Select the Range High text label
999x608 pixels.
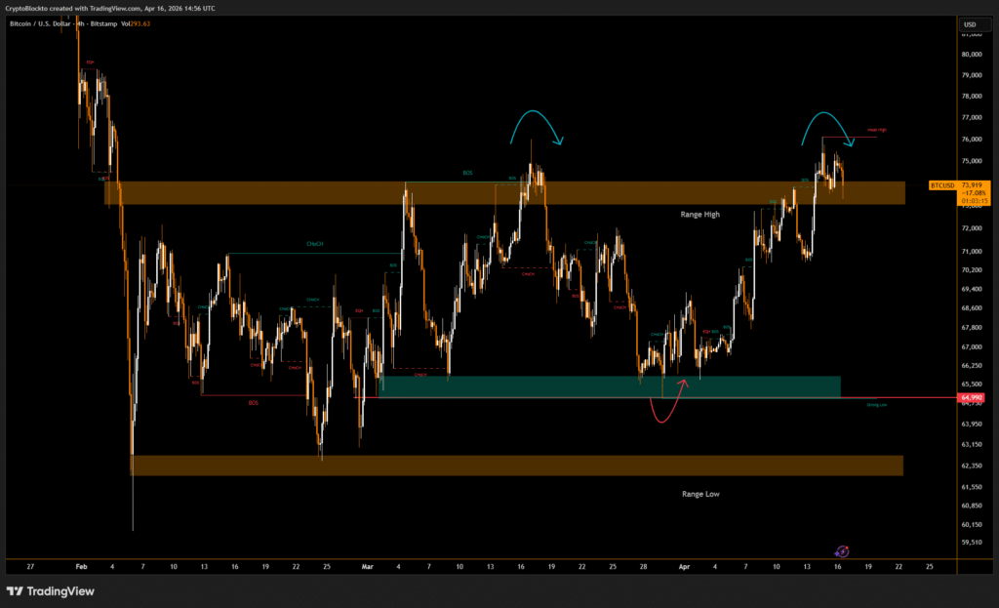[x=700, y=214]
